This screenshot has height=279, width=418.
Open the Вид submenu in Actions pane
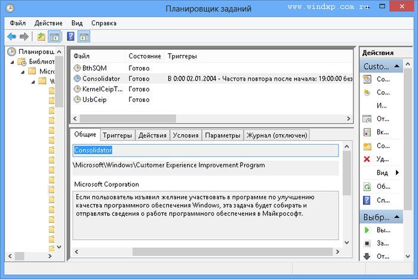(388, 173)
